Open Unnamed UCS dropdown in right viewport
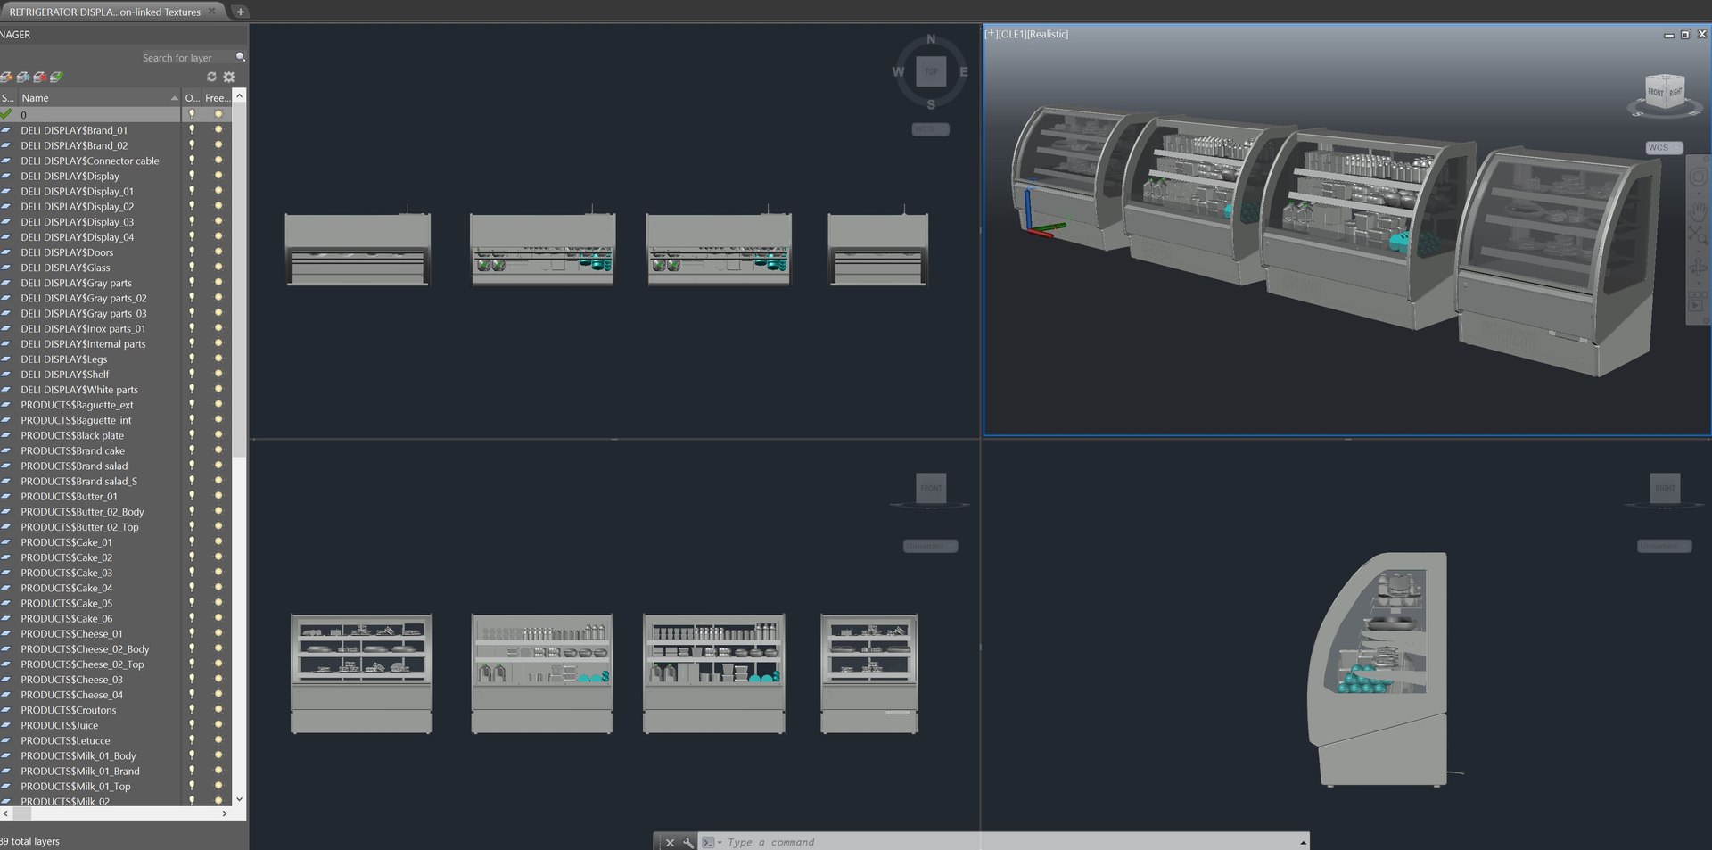 click(x=1664, y=546)
